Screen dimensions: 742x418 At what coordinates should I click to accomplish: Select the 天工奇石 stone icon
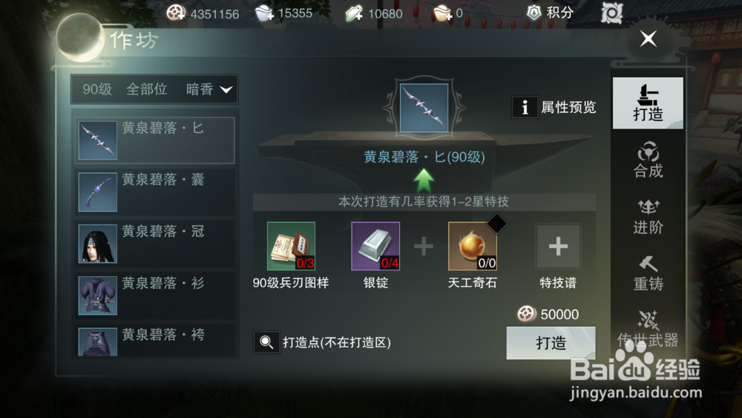(x=472, y=246)
